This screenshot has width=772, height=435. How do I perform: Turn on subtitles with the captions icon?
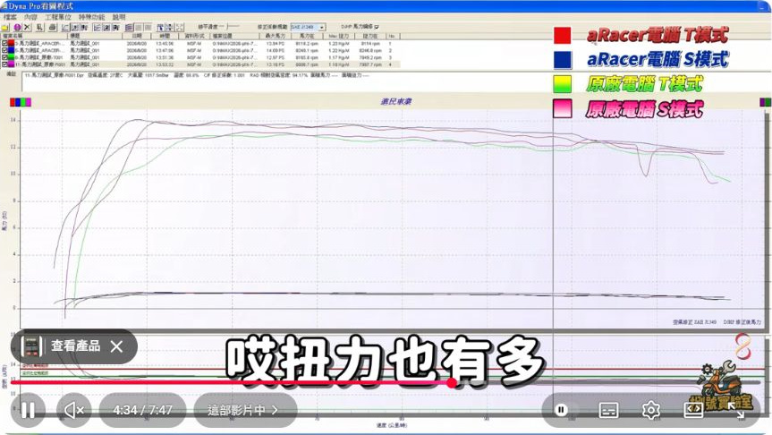pos(608,410)
